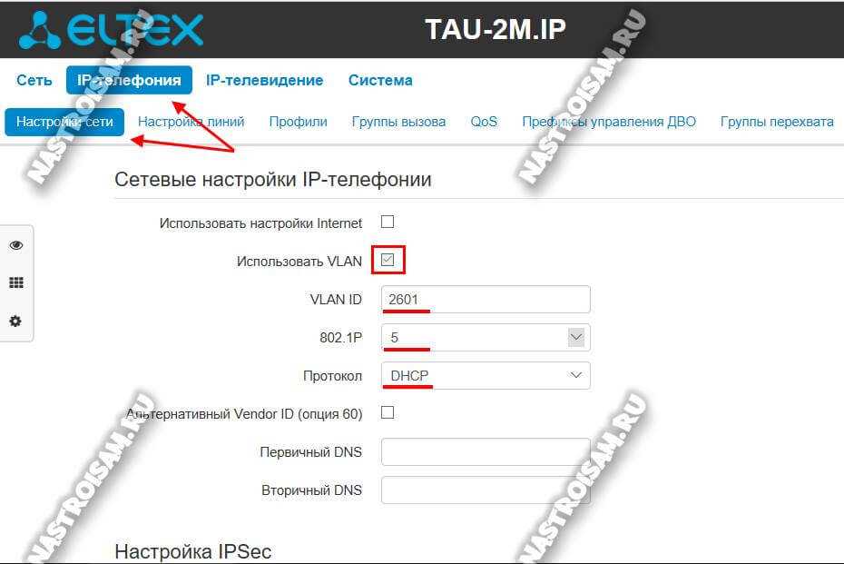Open the grid icon in left sidebar

click(16, 282)
